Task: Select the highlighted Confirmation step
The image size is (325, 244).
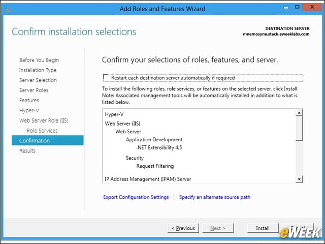Action: click(x=47, y=140)
